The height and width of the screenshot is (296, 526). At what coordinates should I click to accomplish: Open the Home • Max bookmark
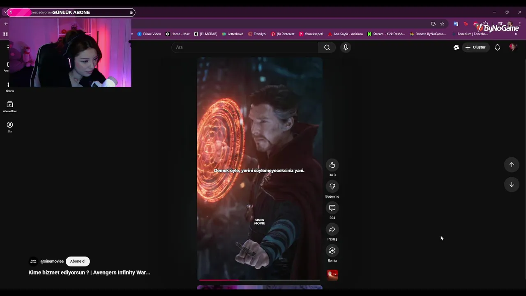coord(178,34)
